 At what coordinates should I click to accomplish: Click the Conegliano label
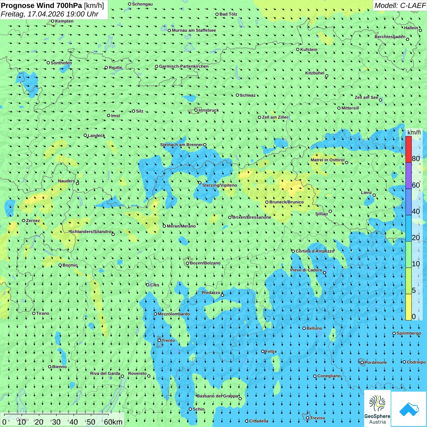pos(329,376)
